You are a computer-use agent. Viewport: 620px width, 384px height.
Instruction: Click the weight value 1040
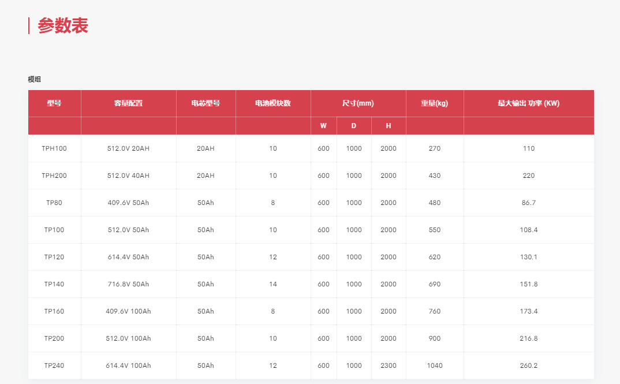pyautogui.click(x=435, y=366)
